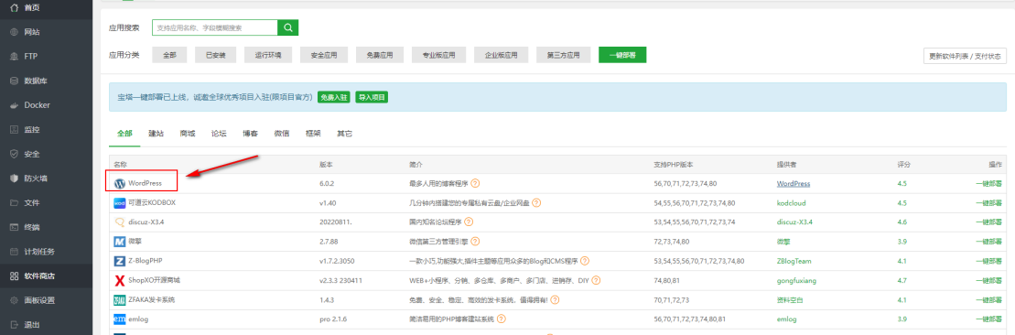The image size is (1015, 335).
Task: Open the 首页 home icon in sidebar
Action: pyautogui.click(x=15, y=7)
